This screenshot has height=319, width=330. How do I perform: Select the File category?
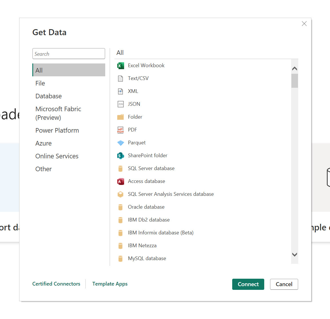pos(69,83)
